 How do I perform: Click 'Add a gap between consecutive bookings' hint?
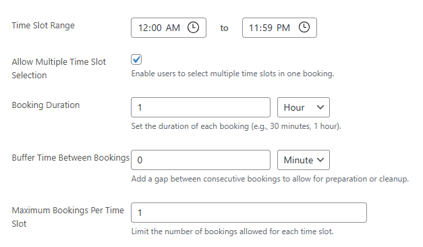[x=270, y=179]
